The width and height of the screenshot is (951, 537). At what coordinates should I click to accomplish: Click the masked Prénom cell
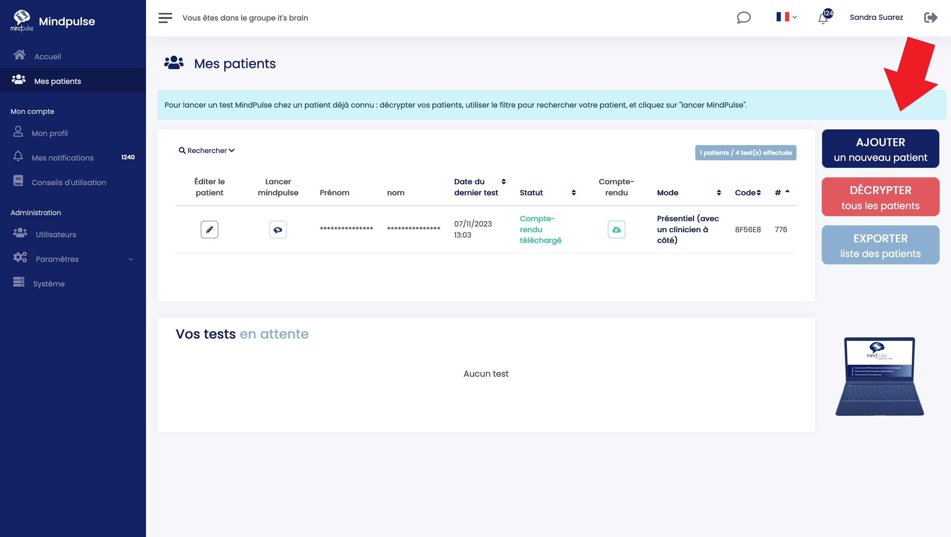pos(346,229)
